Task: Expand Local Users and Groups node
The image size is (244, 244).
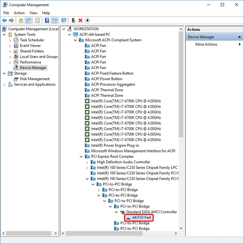Action: 10,57
